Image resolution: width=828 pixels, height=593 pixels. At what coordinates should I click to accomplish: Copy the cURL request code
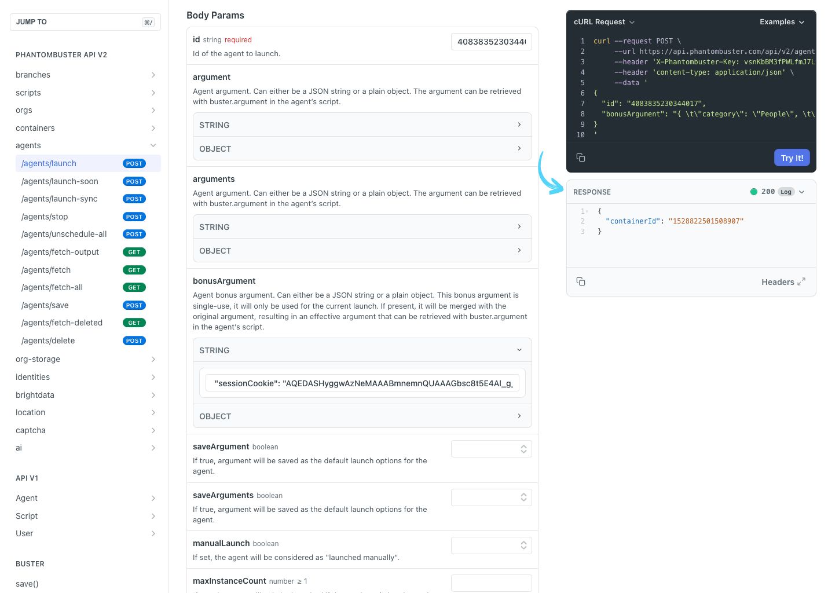(581, 158)
